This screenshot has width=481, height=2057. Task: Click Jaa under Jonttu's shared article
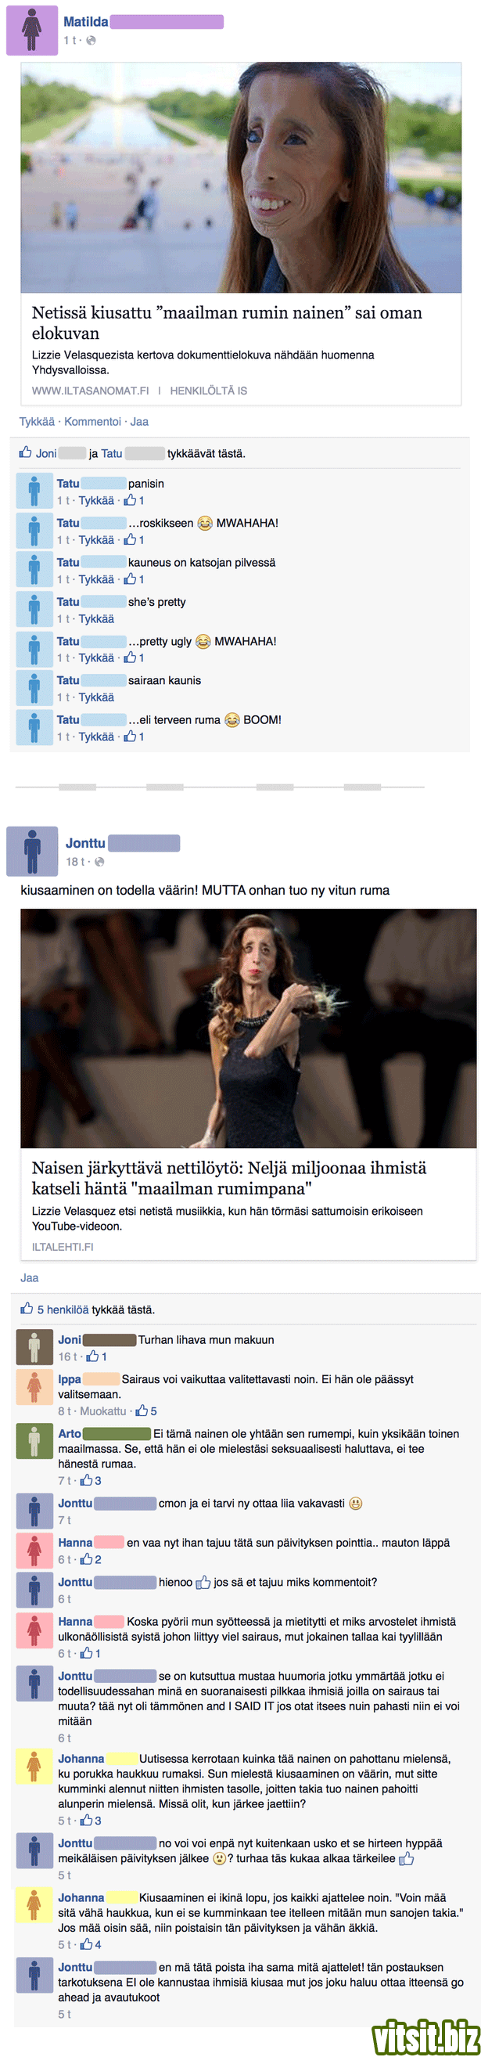click(x=30, y=1277)
